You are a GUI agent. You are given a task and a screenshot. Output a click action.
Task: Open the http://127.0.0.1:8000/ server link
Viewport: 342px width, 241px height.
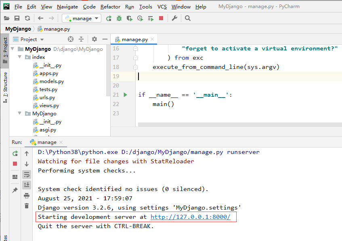point(191,217)
